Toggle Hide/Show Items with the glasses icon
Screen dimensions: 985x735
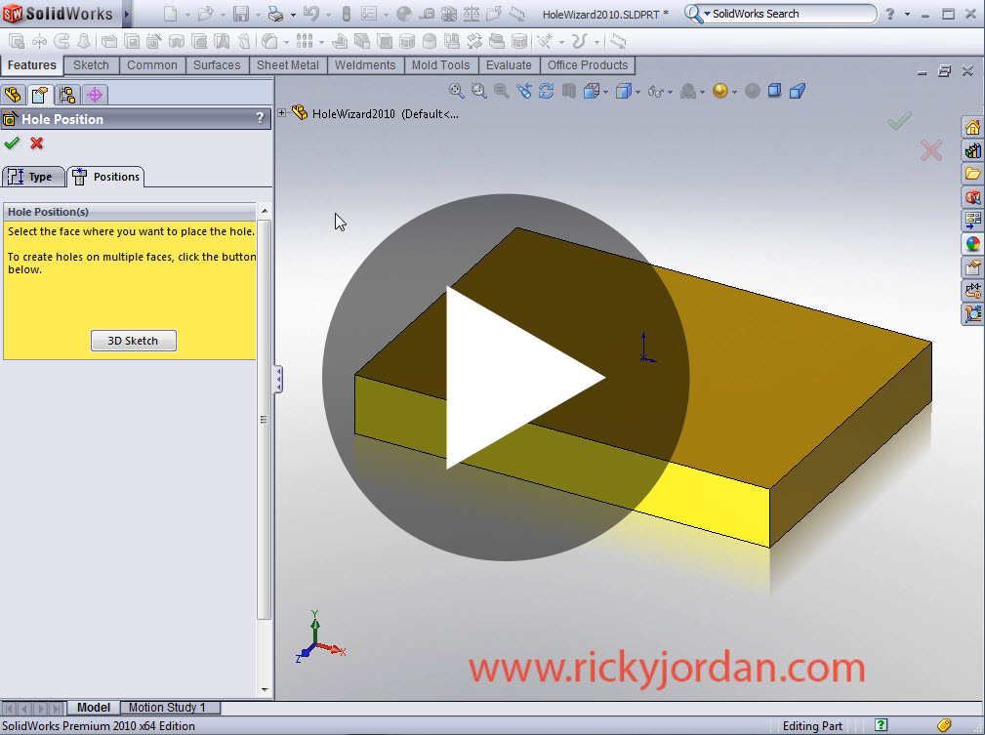[655, 91]
